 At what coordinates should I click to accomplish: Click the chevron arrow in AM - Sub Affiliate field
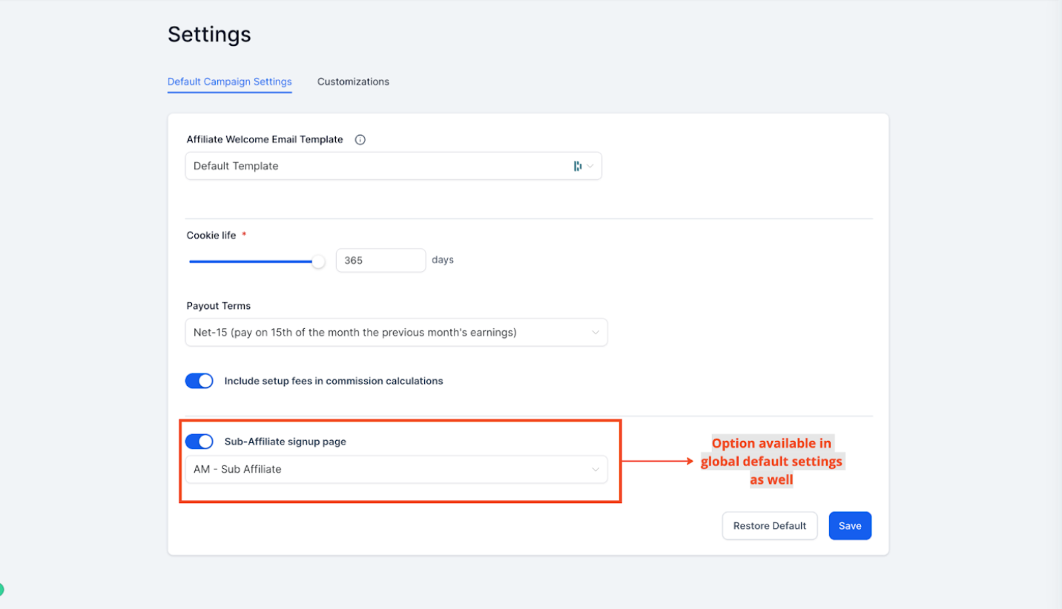[595, 470]
